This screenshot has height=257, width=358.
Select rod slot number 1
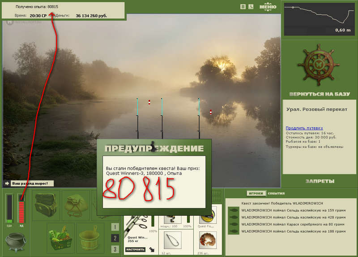click(x=115, y=227)
